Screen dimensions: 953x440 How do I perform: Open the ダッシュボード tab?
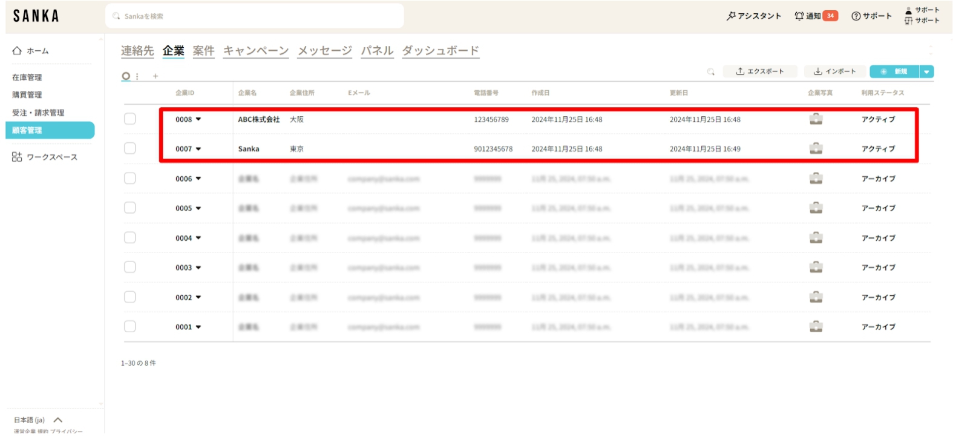440,51
